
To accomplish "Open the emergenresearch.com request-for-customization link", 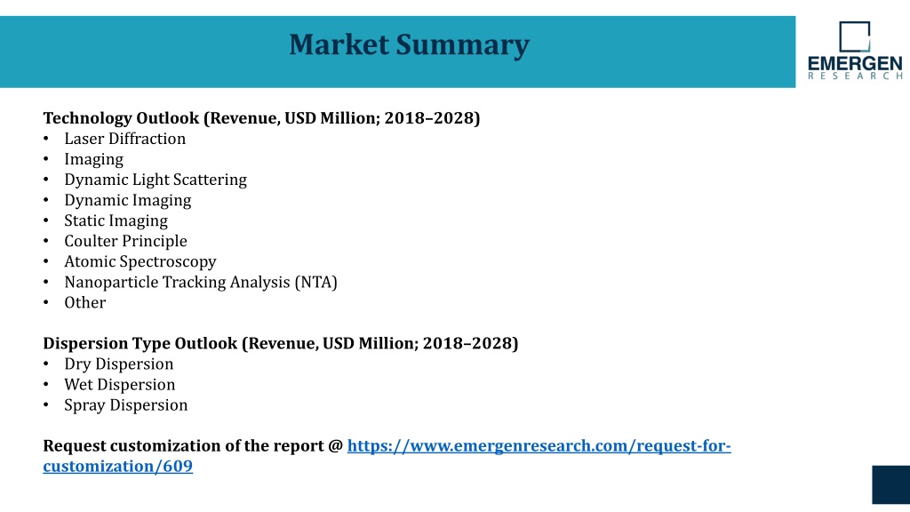I will click(x=539, y=446).
